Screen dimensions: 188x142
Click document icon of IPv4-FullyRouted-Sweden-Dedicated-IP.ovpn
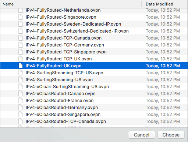21,24
